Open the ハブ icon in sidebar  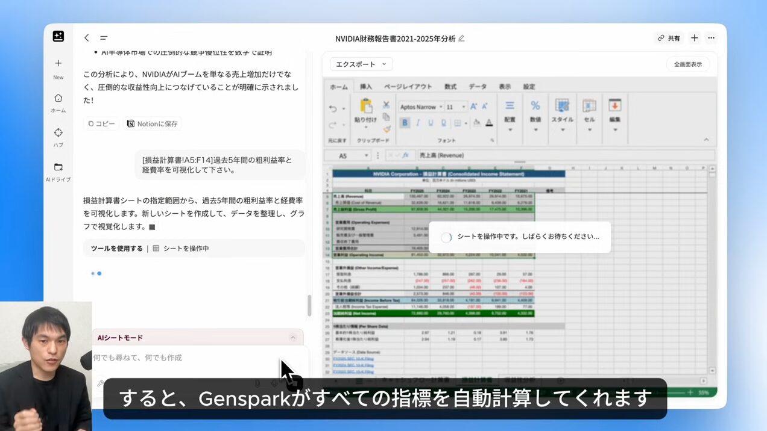(58, 133)
